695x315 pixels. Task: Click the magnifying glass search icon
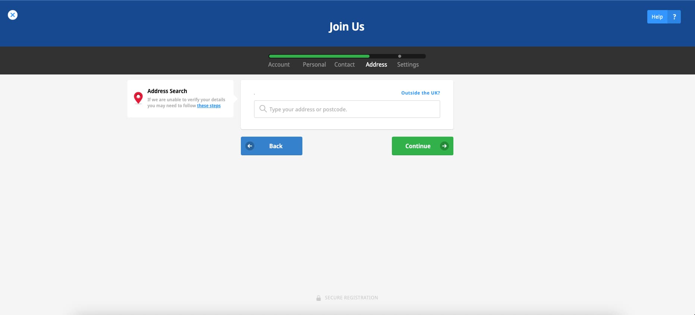click(263, 109)
